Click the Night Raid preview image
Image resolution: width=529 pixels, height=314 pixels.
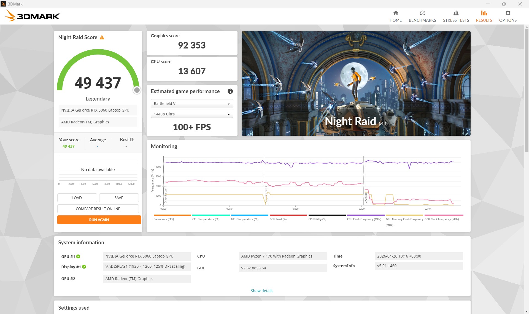pos(356,83)
